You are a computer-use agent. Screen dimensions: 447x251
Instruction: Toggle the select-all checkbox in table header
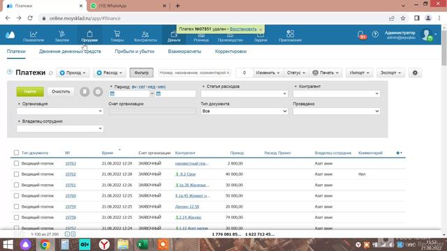(x=16, y=153)
